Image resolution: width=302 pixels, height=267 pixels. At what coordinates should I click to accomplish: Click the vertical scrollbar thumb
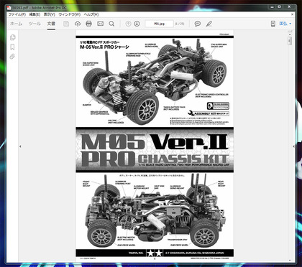290,41
